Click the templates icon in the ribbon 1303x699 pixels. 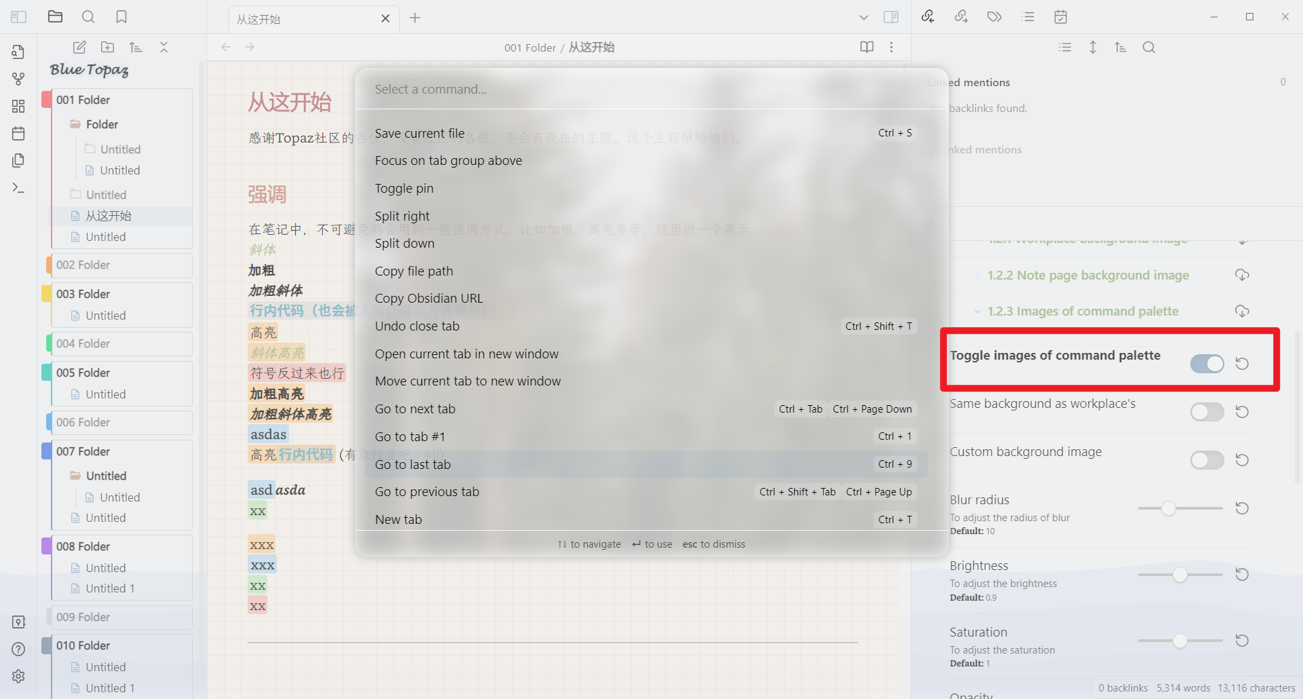tap(18, 160)
